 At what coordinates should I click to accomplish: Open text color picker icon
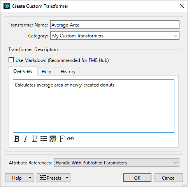[53, 139]
